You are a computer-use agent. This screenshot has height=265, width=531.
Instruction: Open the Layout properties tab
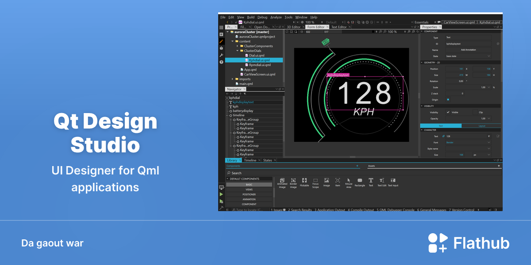481,126
